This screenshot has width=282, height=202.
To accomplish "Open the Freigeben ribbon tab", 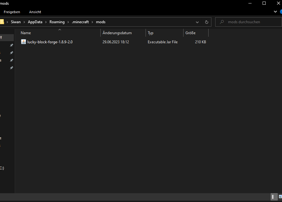I will [x=12, y=12].
